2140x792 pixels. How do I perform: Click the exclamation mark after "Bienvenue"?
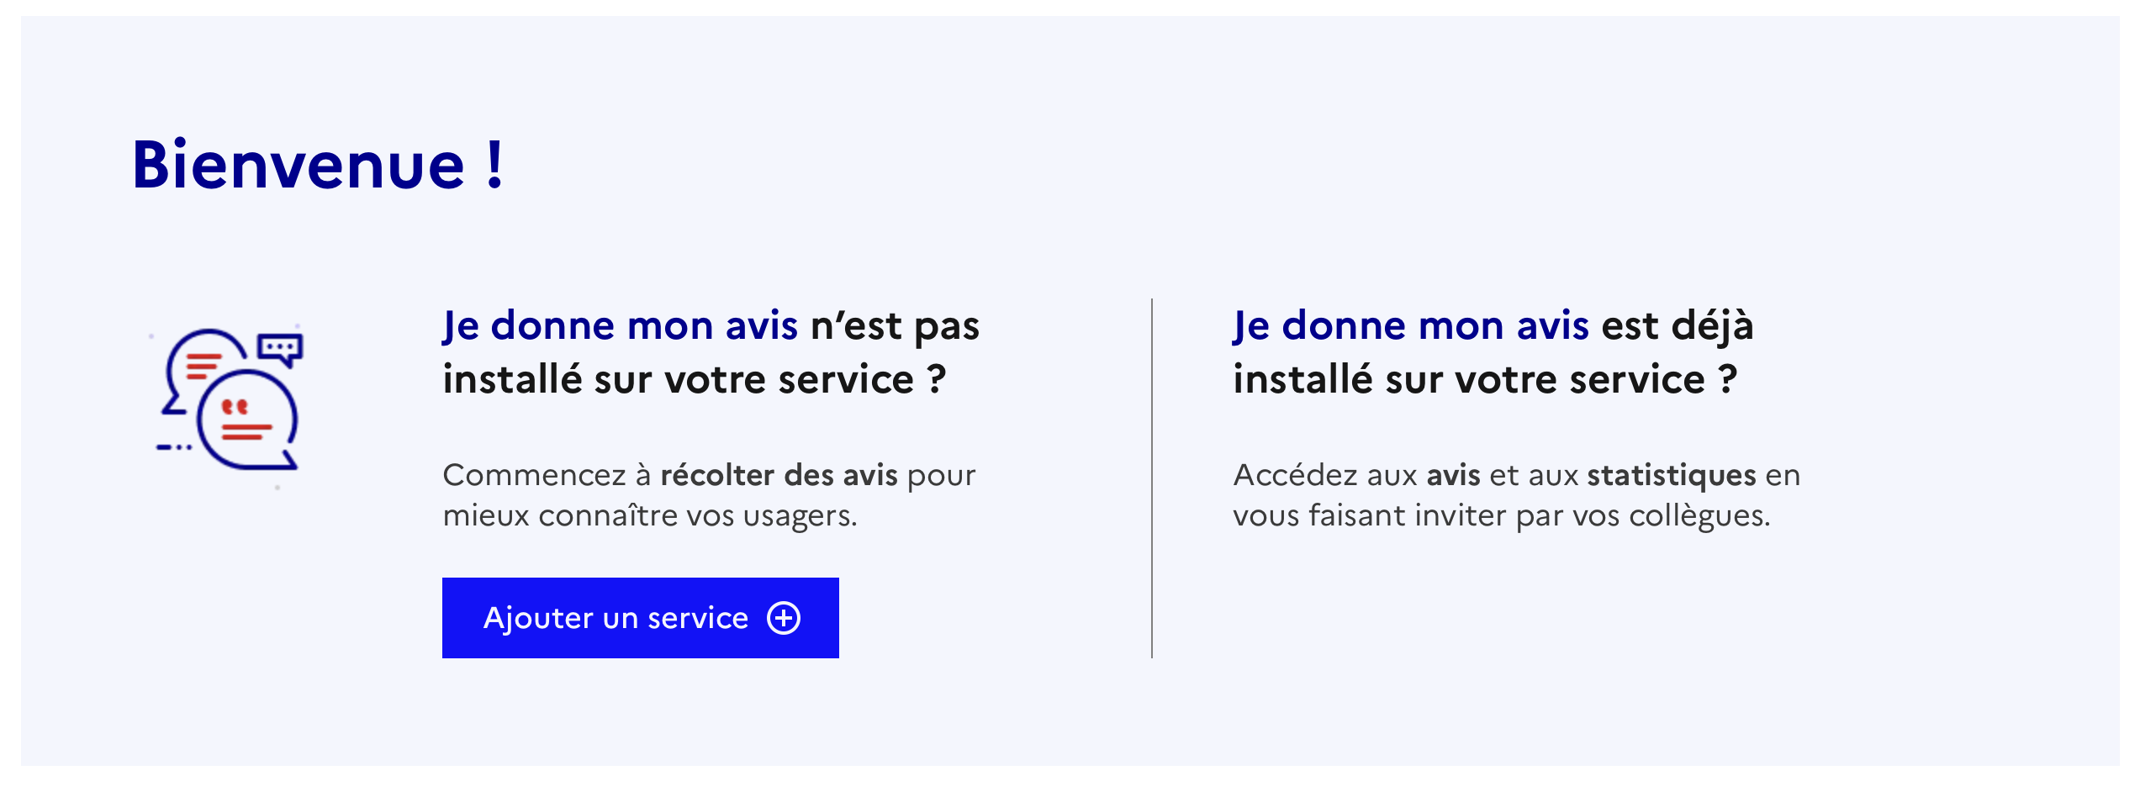495,165
